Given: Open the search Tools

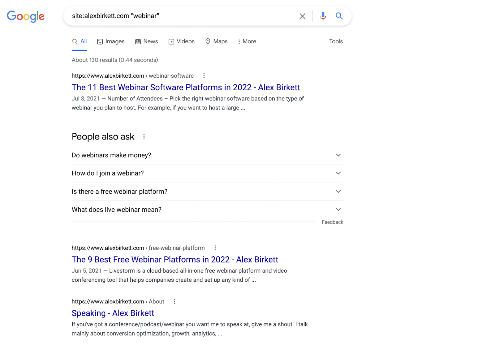Looking at the screenshot, I should (x=336, y=41).
